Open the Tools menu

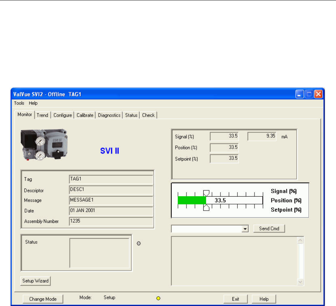coord(19,103)
